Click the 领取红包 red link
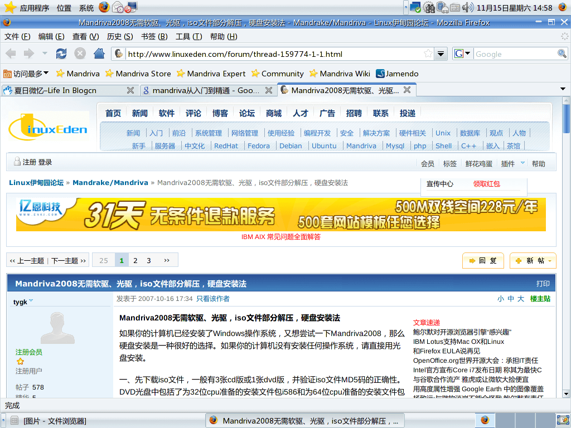571x428 pixels. pos(486,184)
